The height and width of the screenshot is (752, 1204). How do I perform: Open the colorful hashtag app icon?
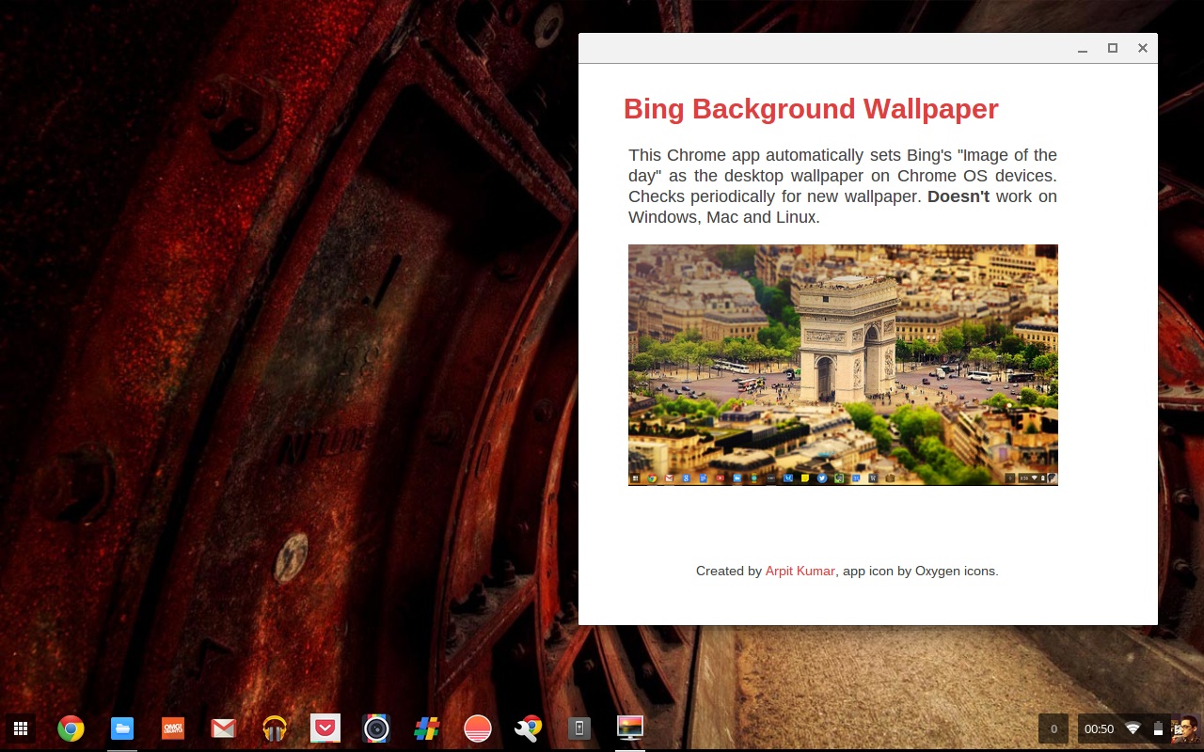[x=427, y=728]
